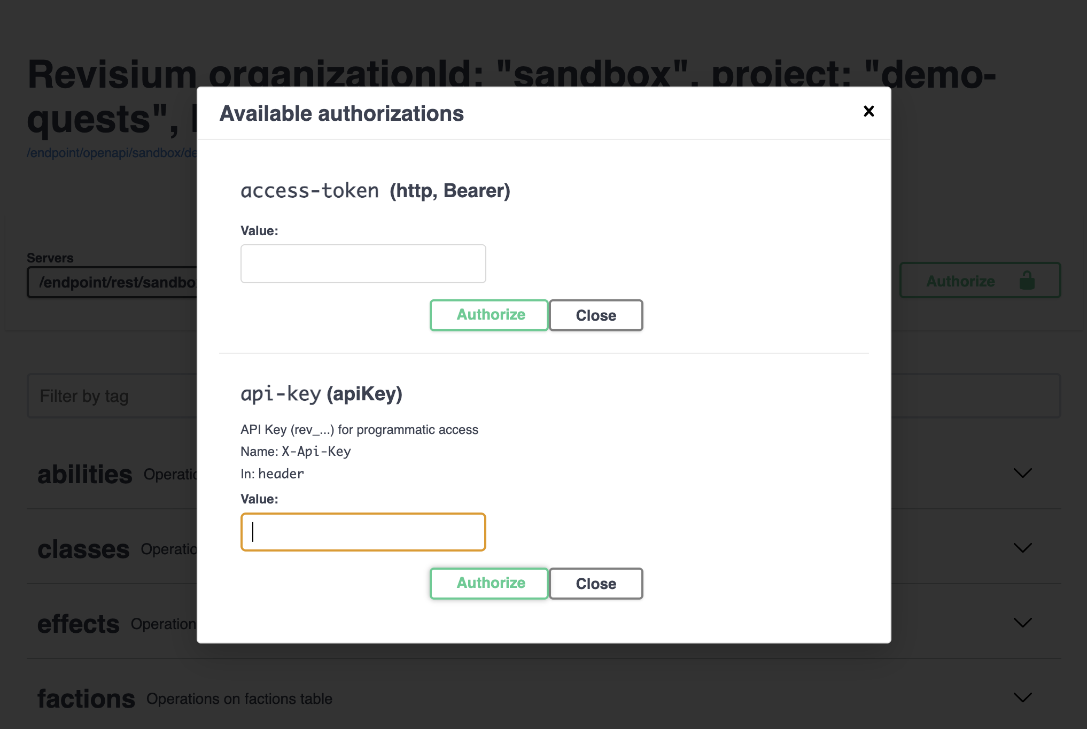This screenshot has width=1087, height=729.
Task: Click the open padlock icon on the Authorize button
Action: pos(1028,280)
